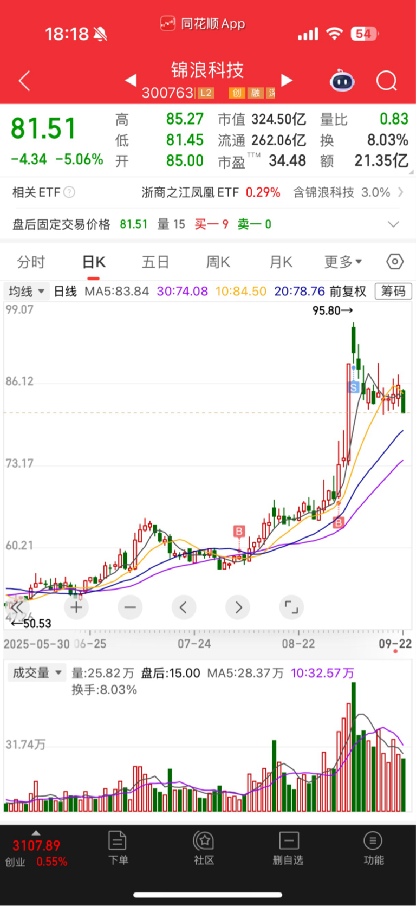Expand the 创业 index bar
This screenshot has height=906, width=416.
(36, 833)
